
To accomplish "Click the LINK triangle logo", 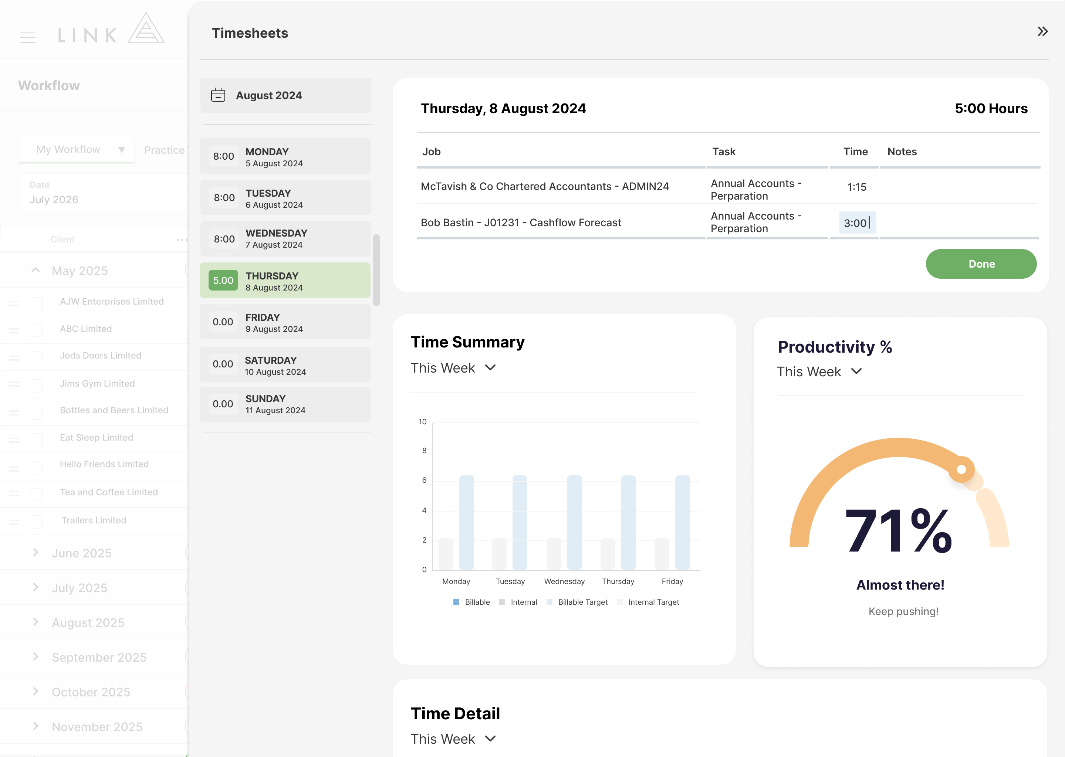I will click(146, 27).
